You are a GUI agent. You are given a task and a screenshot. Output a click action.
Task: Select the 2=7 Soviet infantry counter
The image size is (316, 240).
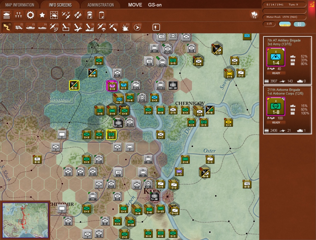tap(148, 110)
